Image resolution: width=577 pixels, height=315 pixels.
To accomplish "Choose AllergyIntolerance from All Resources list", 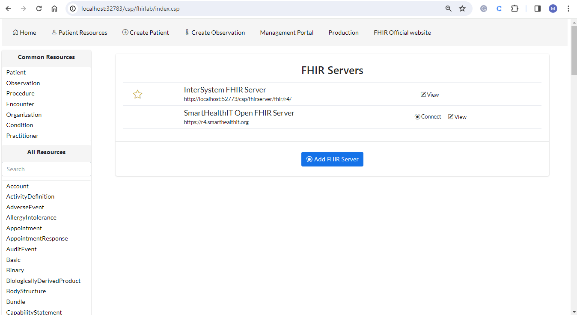I will click(x=31, y=217).
